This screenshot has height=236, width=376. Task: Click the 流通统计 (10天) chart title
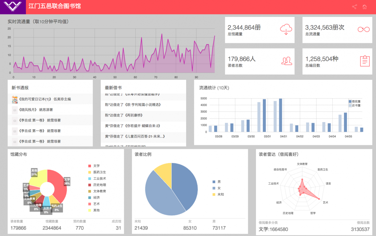coord(215,88)
